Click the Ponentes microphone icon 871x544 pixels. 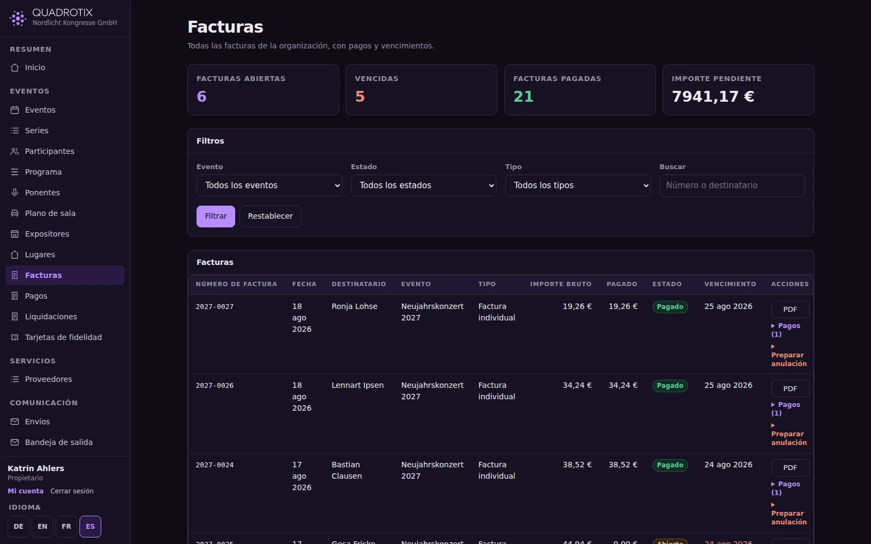(x=15, y=193)
